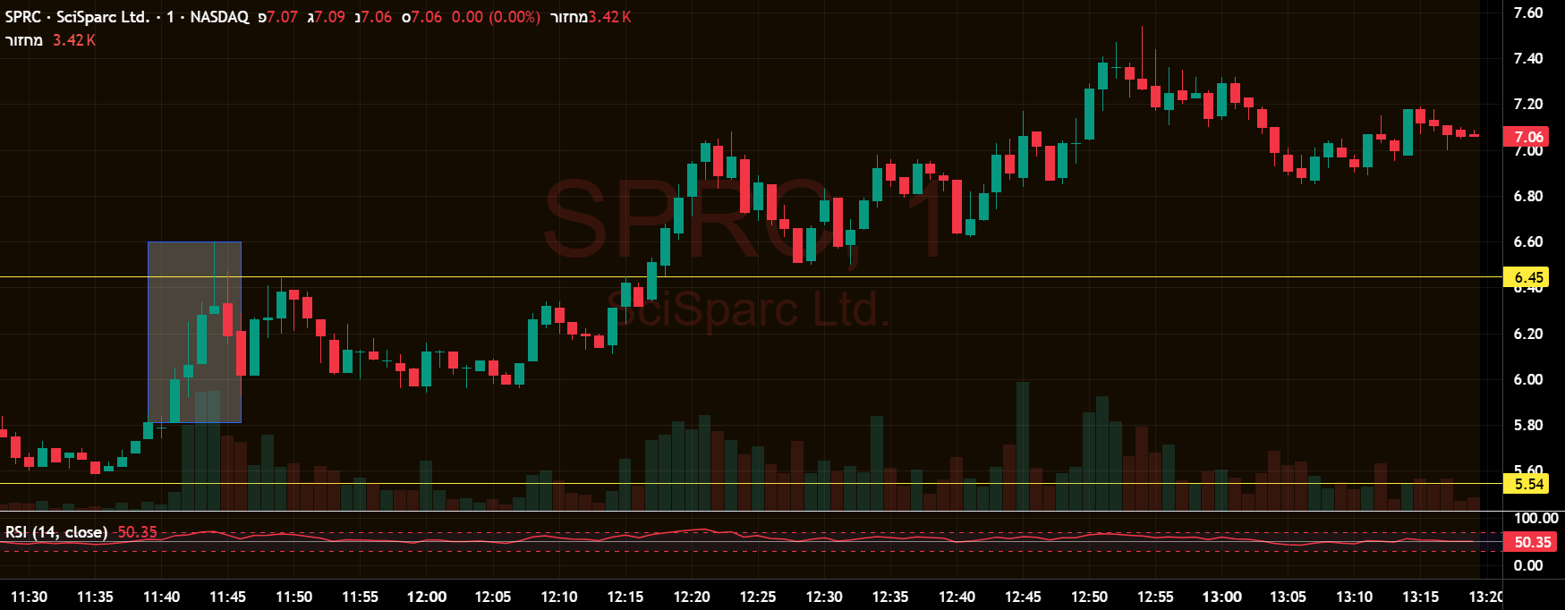Click the 7.40 price axis label
This screenshot has width=1565, height=610.
(1528, 58)
